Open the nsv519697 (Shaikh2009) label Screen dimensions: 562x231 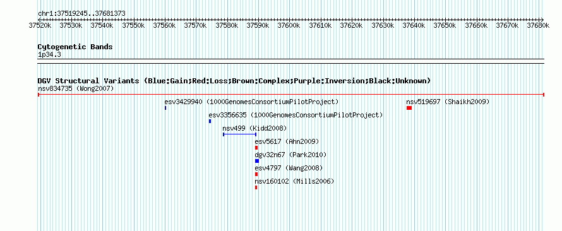(x=448, y=102)
